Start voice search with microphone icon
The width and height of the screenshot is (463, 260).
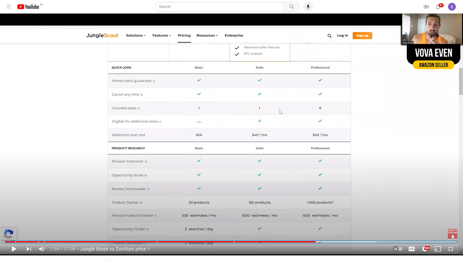(x=308, y=7)
